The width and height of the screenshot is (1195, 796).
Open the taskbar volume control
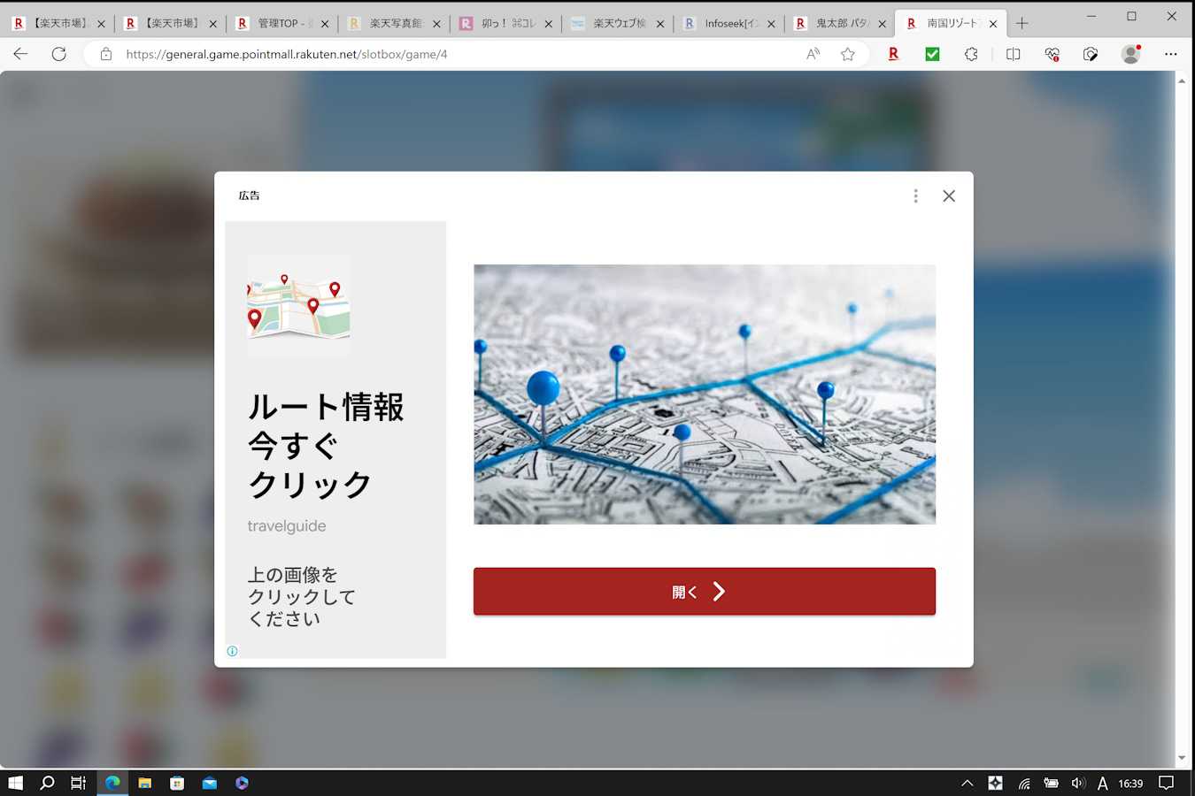1077,783
